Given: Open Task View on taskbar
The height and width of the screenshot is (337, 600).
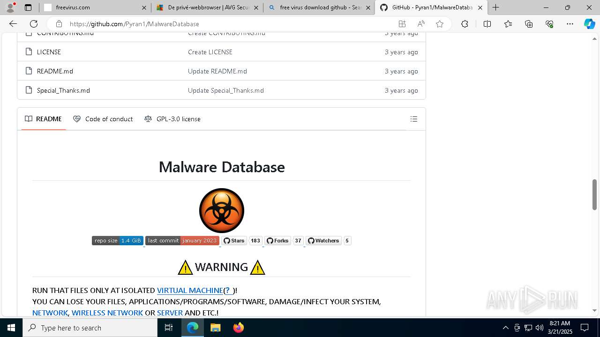Looking at the screenshot, I should [169, 328].
